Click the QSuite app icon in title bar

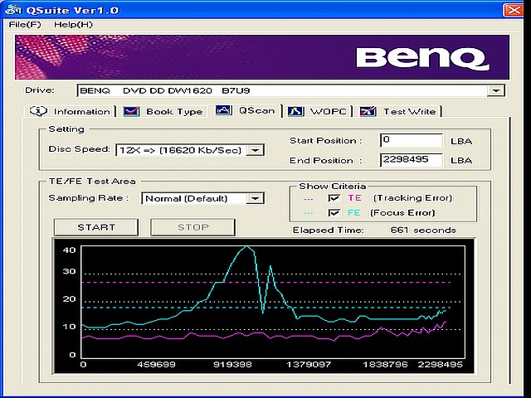point(13,10)
